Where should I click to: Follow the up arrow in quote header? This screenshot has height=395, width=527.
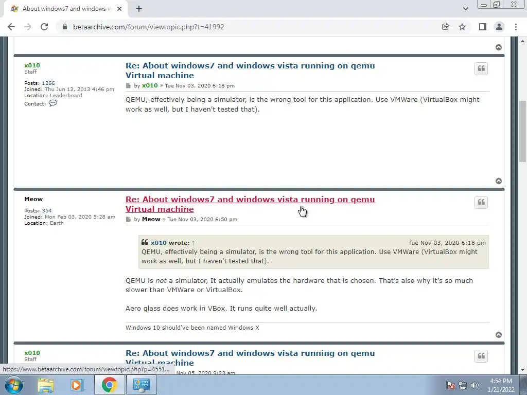coord(193,243)
